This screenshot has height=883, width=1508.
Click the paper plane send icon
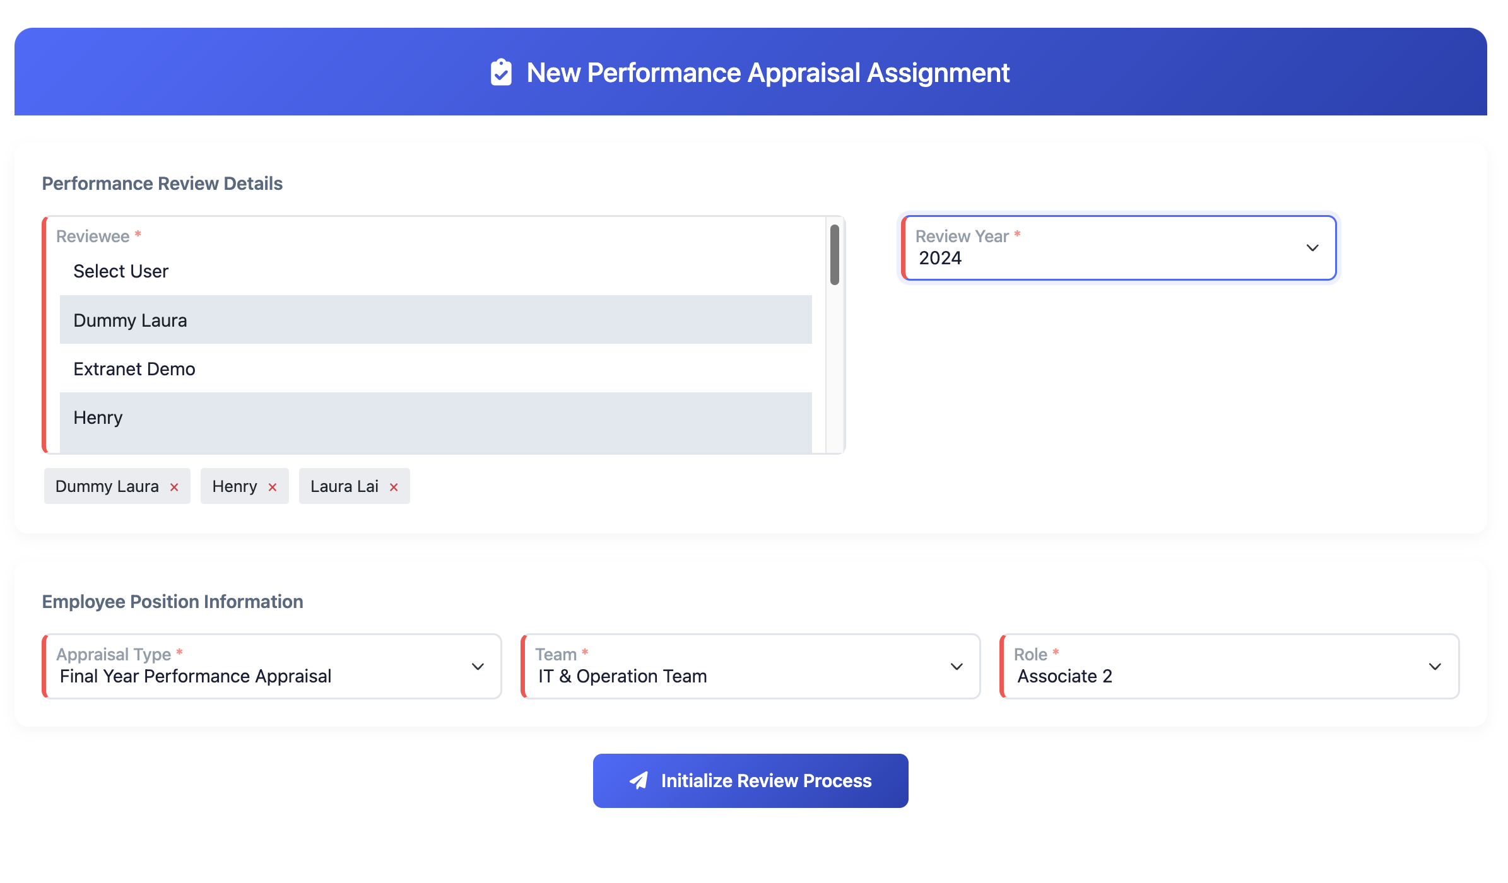point(639,781)
